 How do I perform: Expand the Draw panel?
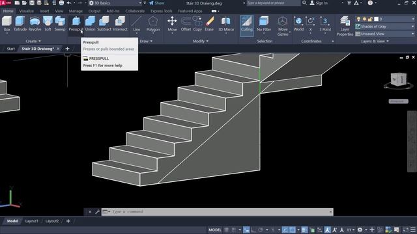click(x=146, y=41)
